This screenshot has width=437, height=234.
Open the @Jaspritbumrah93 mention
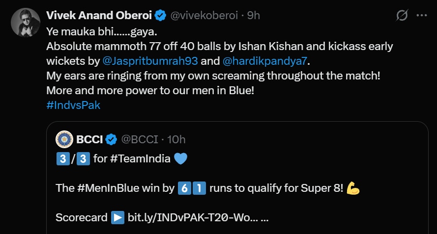[x=150, y=61]
